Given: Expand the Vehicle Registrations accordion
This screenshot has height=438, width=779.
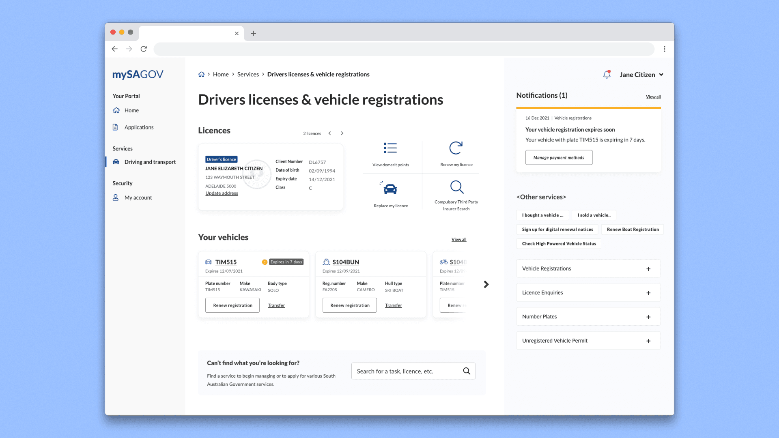Looking at the screenshot, I should [x=648, y=269].
